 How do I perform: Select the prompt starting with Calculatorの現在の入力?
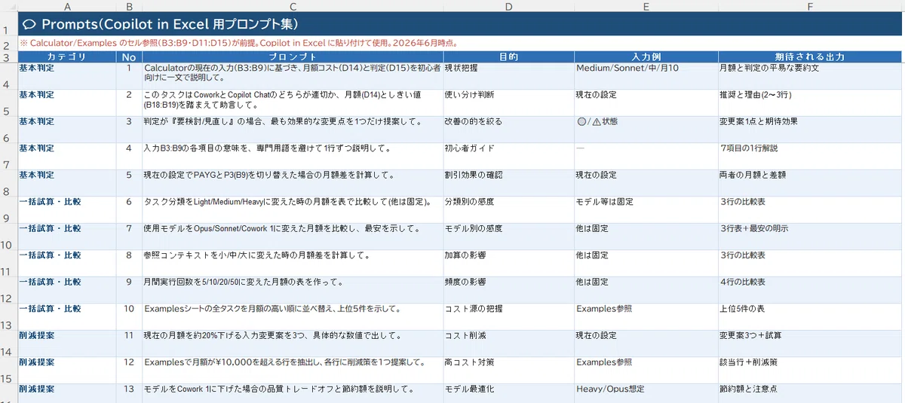(x=293, y=76)
